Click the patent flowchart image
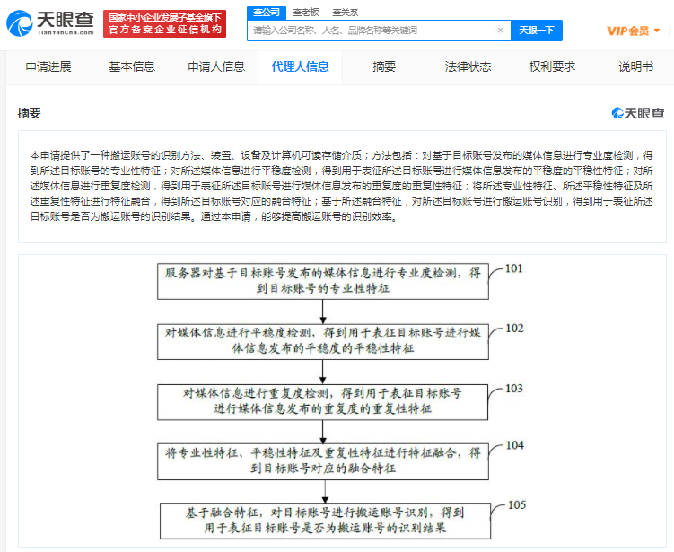The image size is (674, 552). [x=342, y=401]
